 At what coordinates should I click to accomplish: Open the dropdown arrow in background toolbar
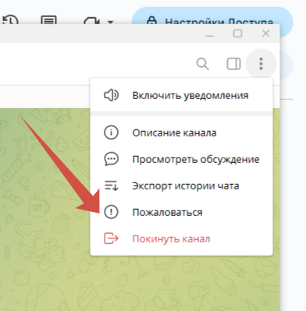coord(110,22)
